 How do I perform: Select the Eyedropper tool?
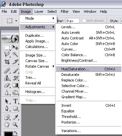pos(15,117)
